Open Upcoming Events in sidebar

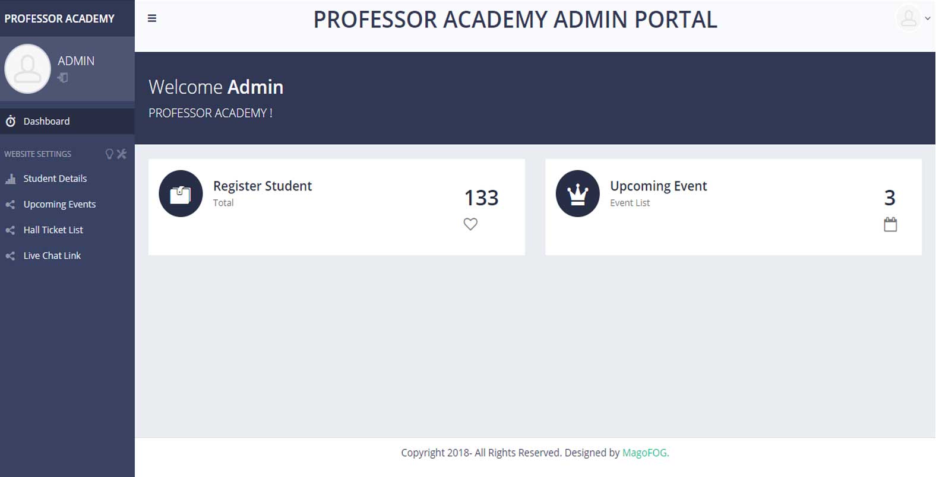(x=67, y=204)
